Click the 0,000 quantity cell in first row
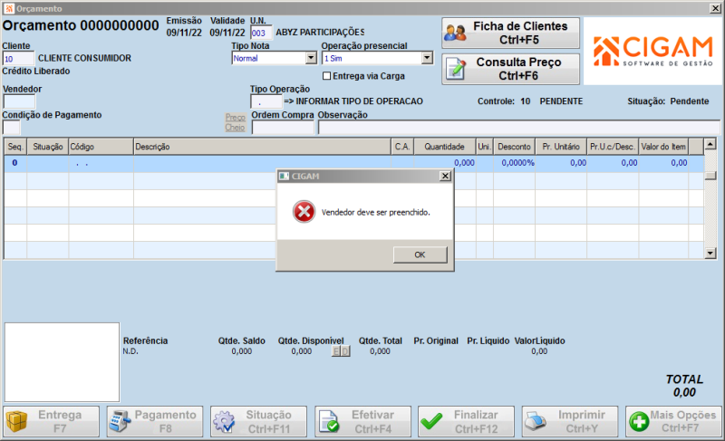Image resolution: width=725 pixels, height=441 pixels. pos(444,163)
